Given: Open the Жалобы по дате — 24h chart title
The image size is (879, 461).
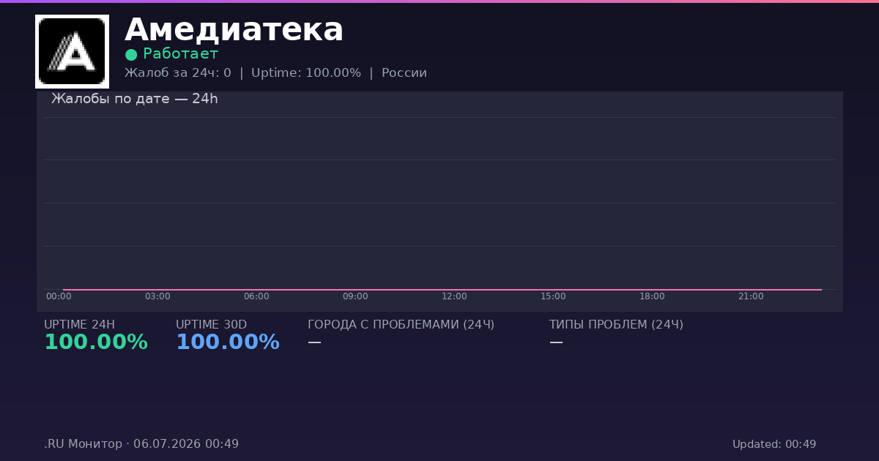Looking at the screenshot, I should (135, 99).
